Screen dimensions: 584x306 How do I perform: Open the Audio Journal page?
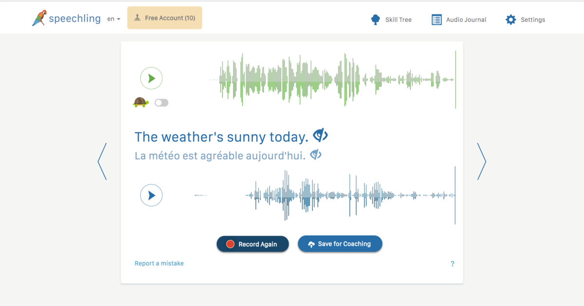[459, 20]
